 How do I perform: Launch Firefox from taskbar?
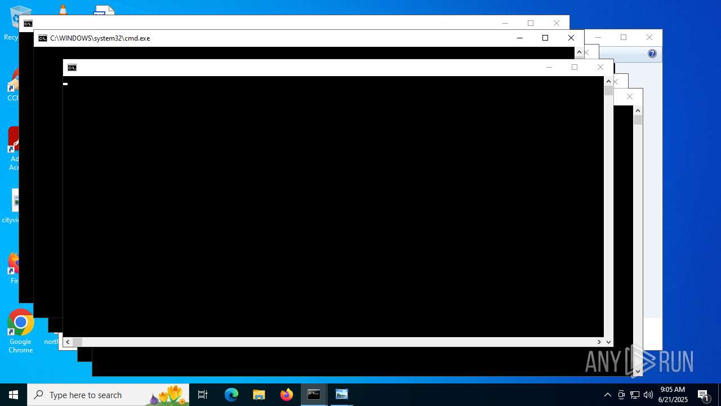tap(287, 395)
